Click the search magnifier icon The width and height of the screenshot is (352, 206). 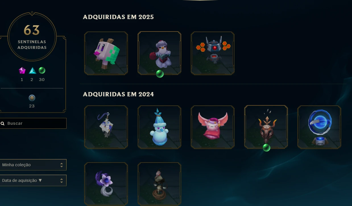coord(3,124)
